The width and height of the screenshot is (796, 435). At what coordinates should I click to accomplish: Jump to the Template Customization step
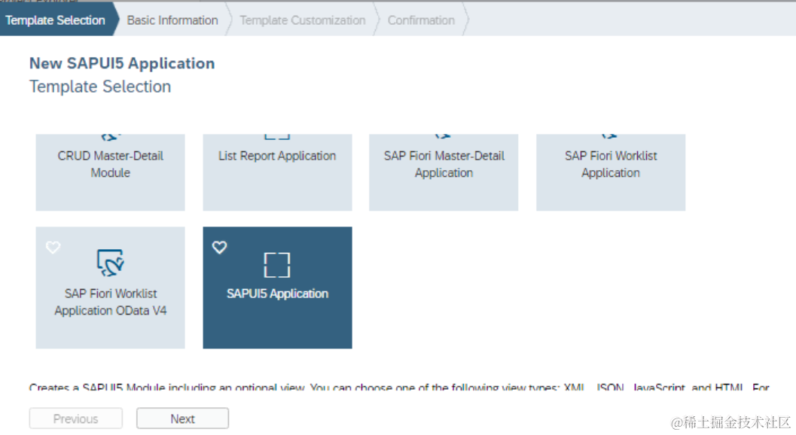coord(302,20)
